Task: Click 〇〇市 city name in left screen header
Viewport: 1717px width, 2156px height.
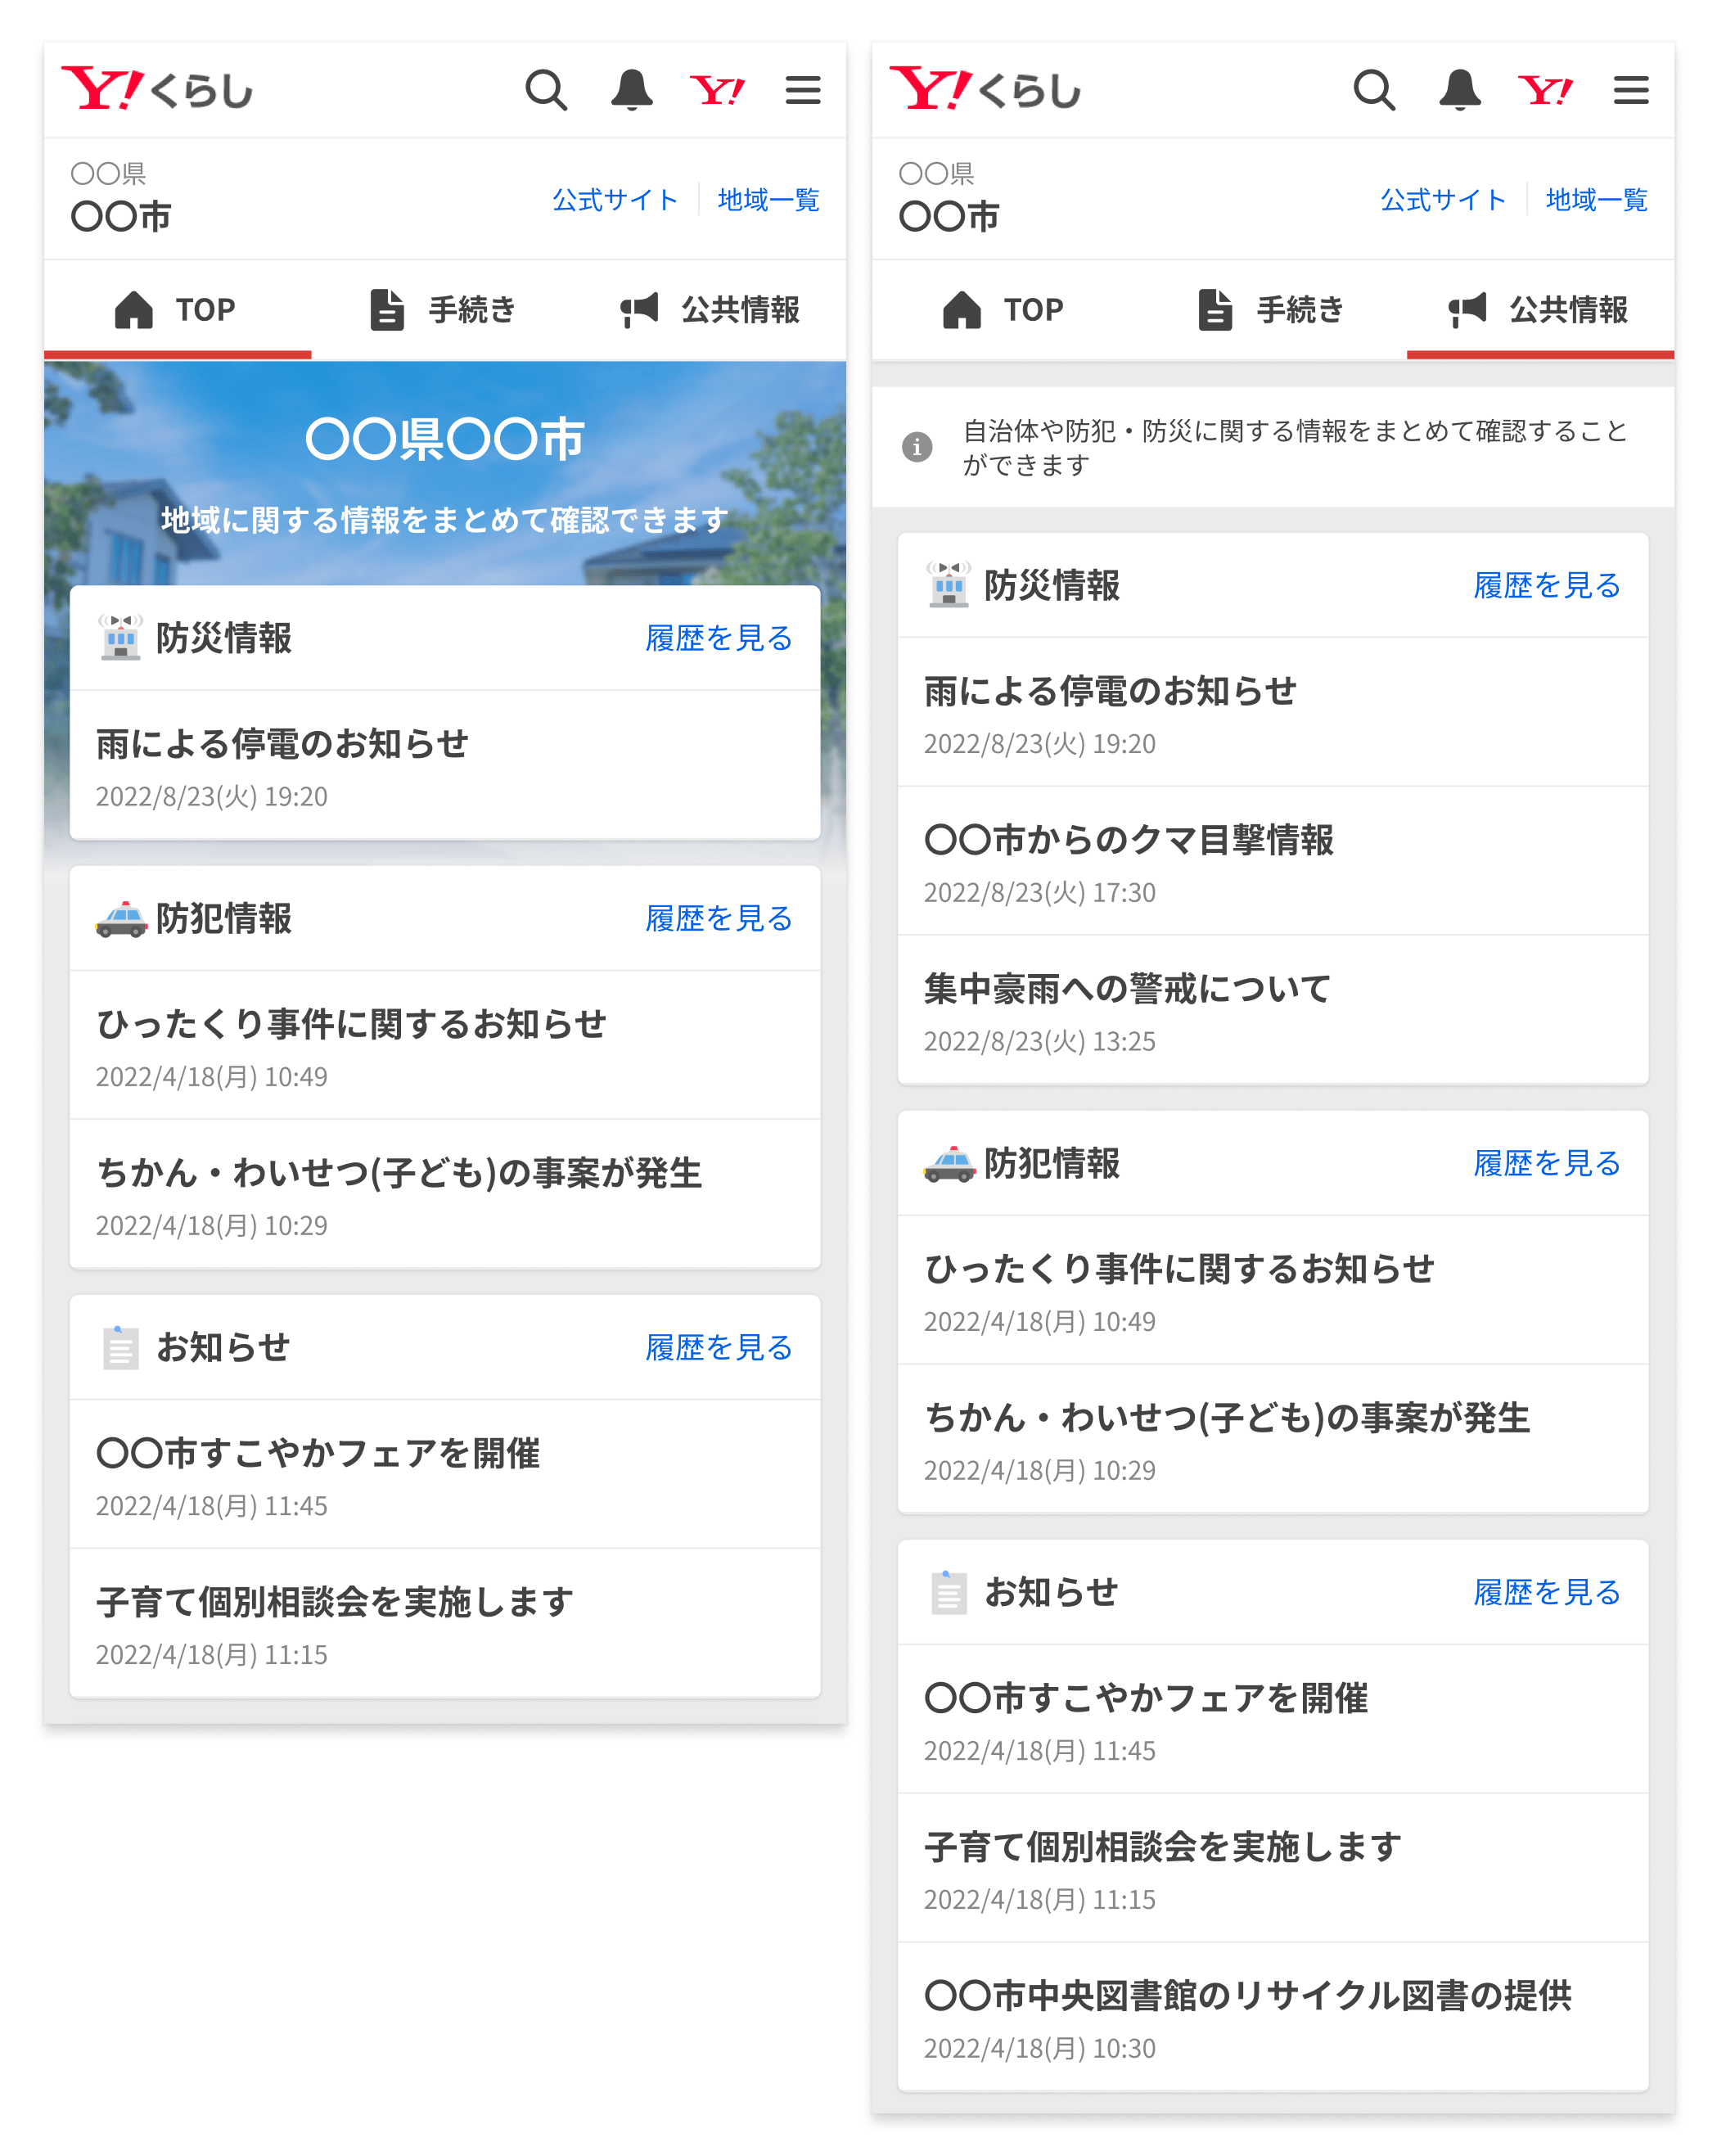Action: click(121, 216)
